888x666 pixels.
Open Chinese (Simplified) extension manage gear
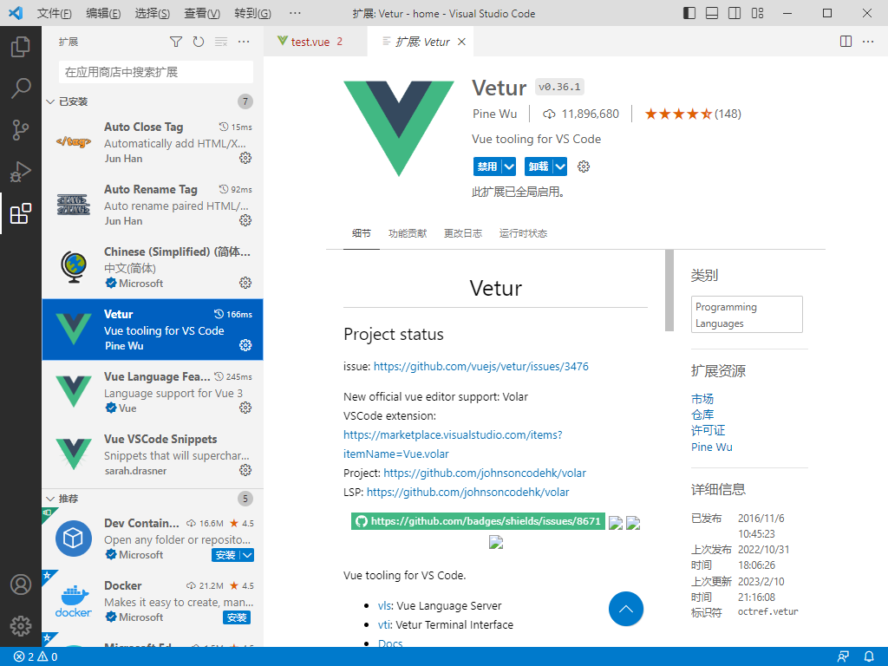(245, 283)
